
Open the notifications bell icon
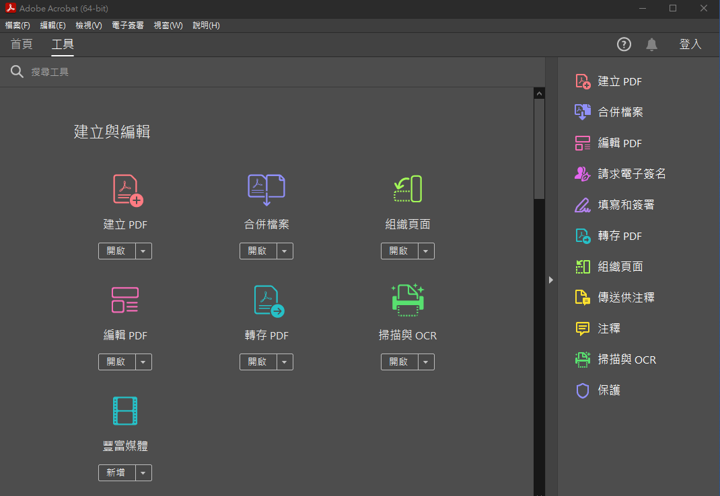[651, 44]
